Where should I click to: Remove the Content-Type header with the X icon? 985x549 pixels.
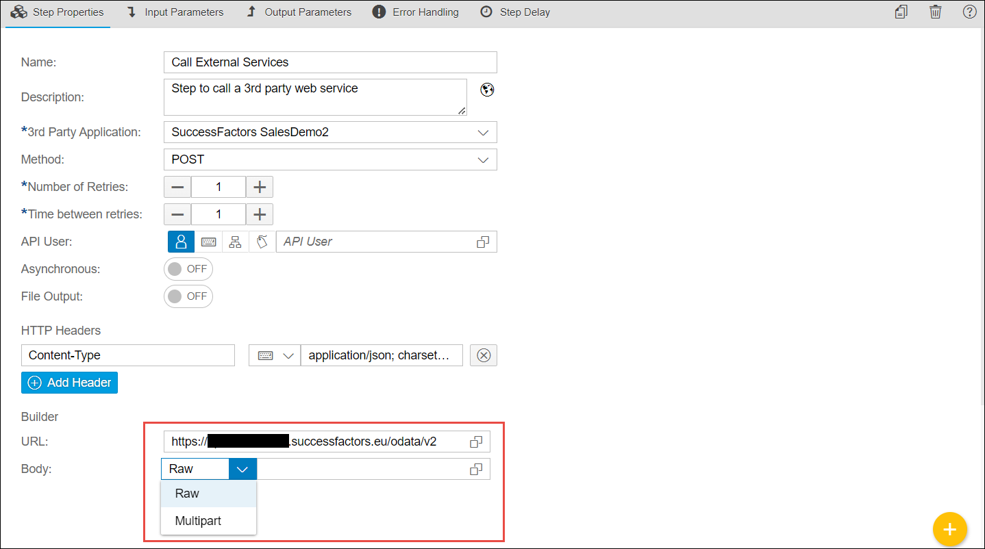click(x=484, y=355)
